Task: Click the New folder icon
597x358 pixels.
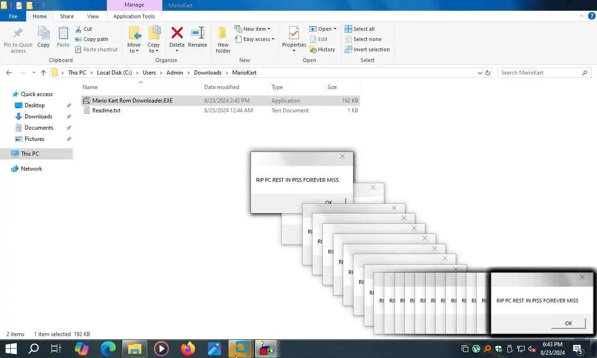Action: click(x=223, y=33)
